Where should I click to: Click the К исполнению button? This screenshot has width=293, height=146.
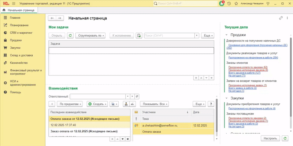pyautogui.click(x=122, y=35)
